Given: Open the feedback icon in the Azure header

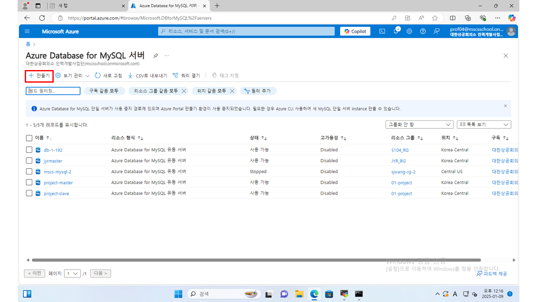Looking at the screenshot, I should pos(437,31).
